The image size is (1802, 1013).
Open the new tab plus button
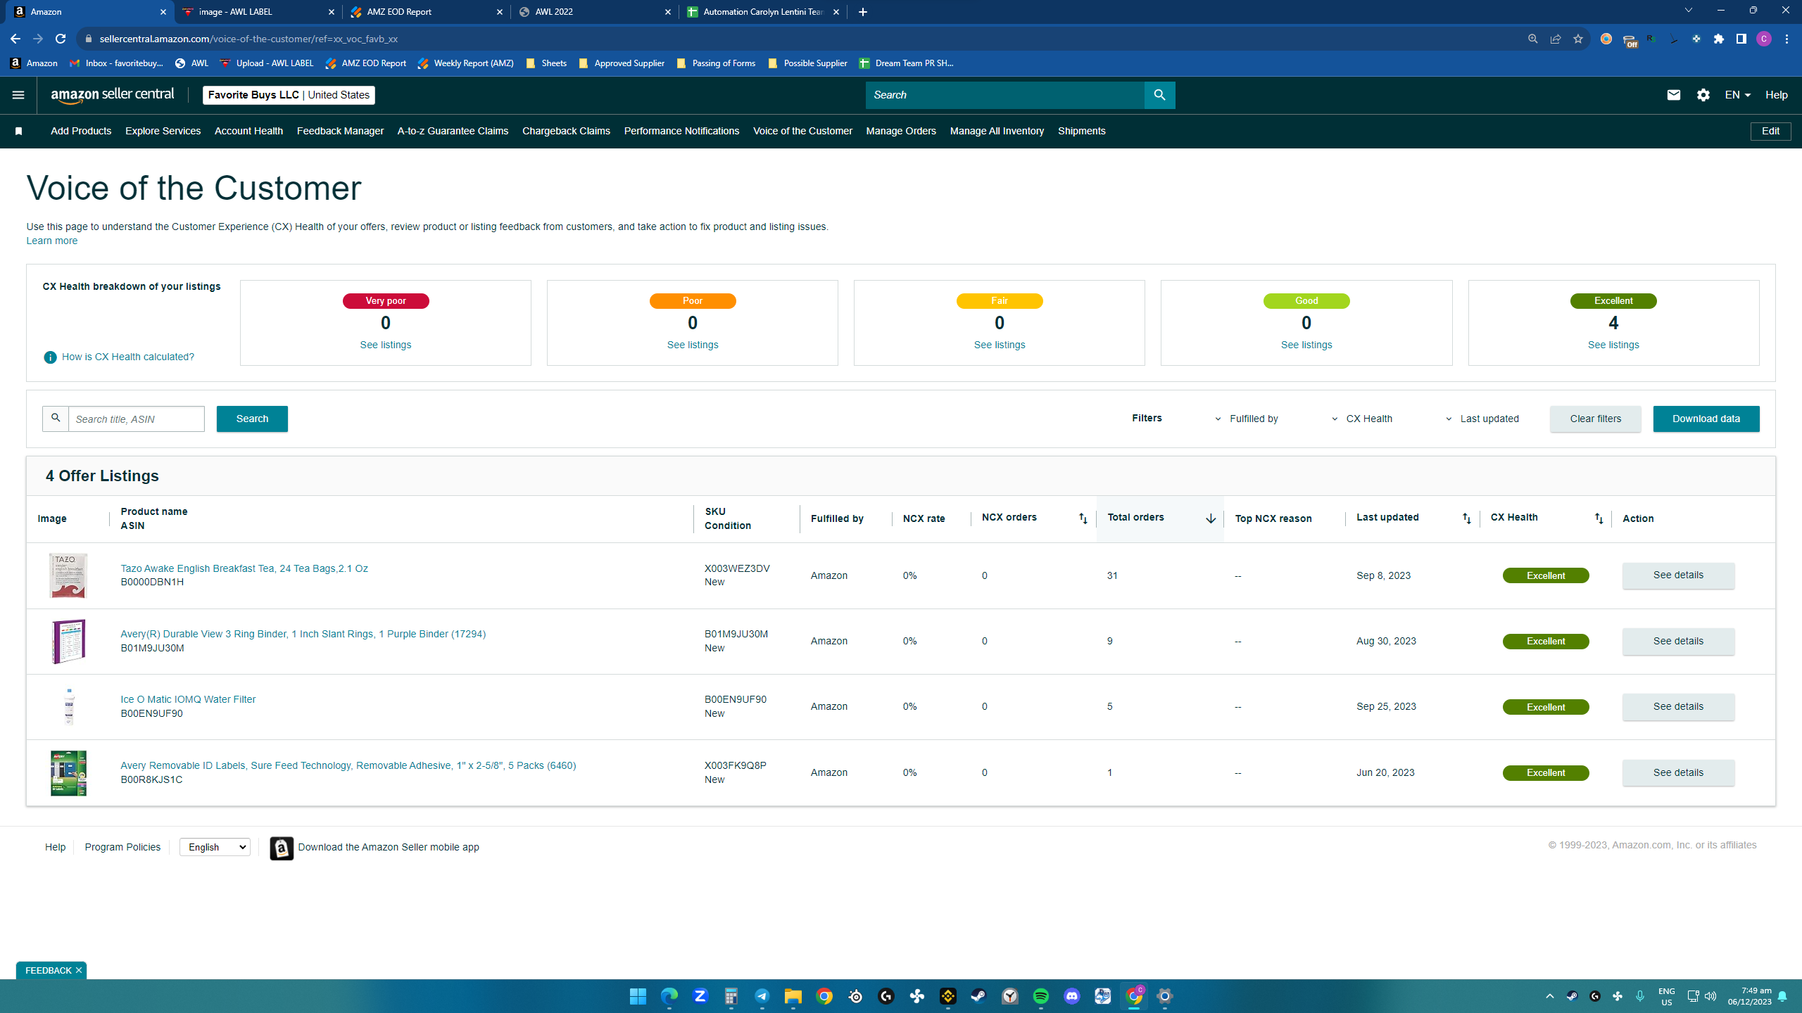point(863,12)
